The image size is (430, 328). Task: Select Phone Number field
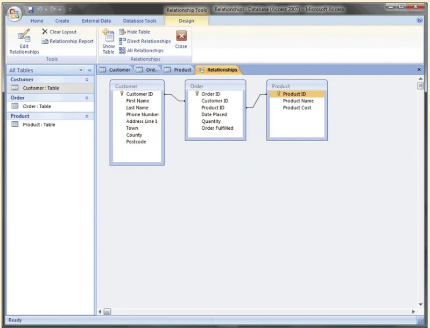(x=142, y=115)
